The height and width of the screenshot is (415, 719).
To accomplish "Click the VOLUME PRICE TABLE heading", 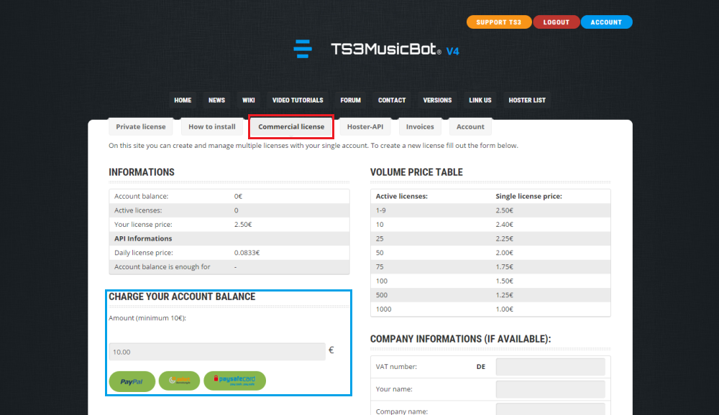I will point(416,172).
